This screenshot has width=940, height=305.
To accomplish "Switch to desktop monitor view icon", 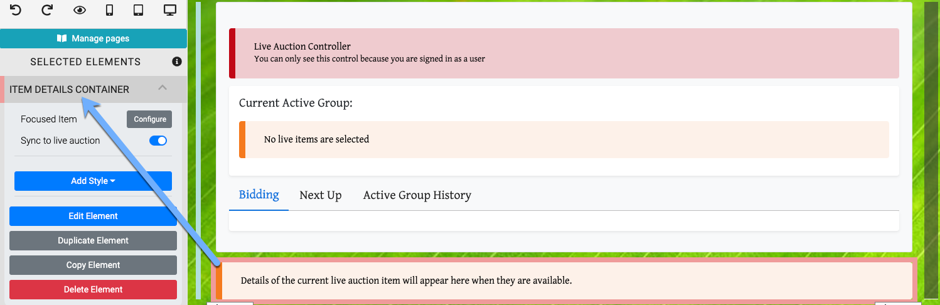I will tap(169, 10).
